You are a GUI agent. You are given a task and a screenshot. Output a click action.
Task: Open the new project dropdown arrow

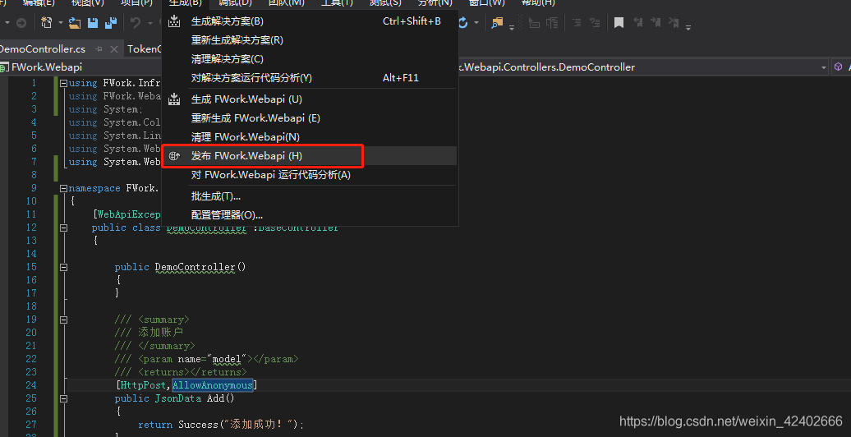60,23
